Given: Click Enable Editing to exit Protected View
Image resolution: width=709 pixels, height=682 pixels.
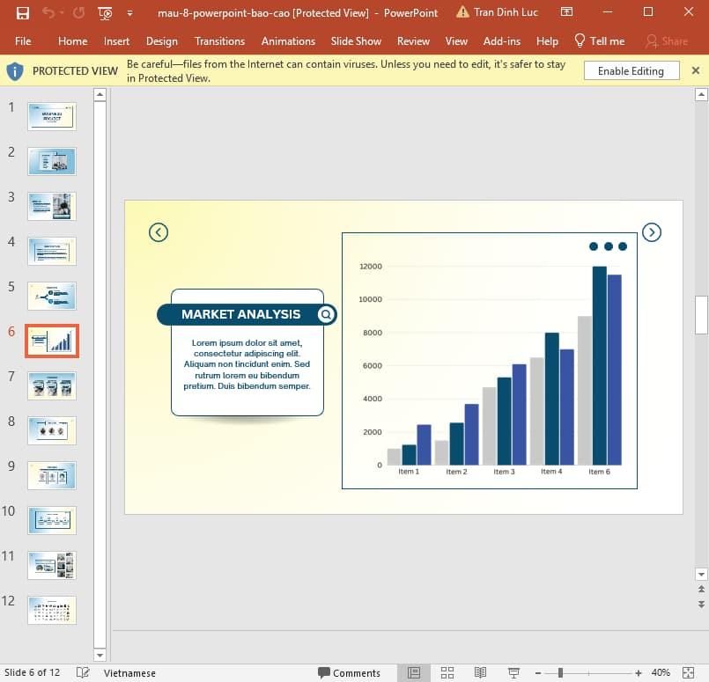Looking at the screenshot, I should pos(631,70).
